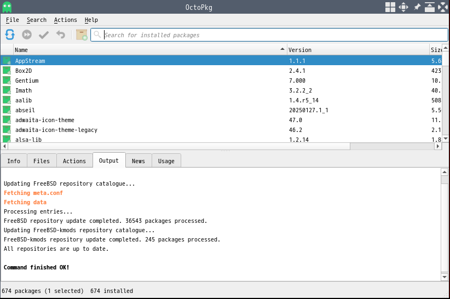Click the 'Fetching meta.conf' output line
The width and height of the screenshot is (450, 299).
[x=33, y=193]
